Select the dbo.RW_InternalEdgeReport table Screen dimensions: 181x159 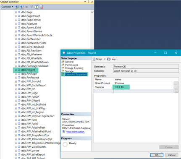click(38, 116)
